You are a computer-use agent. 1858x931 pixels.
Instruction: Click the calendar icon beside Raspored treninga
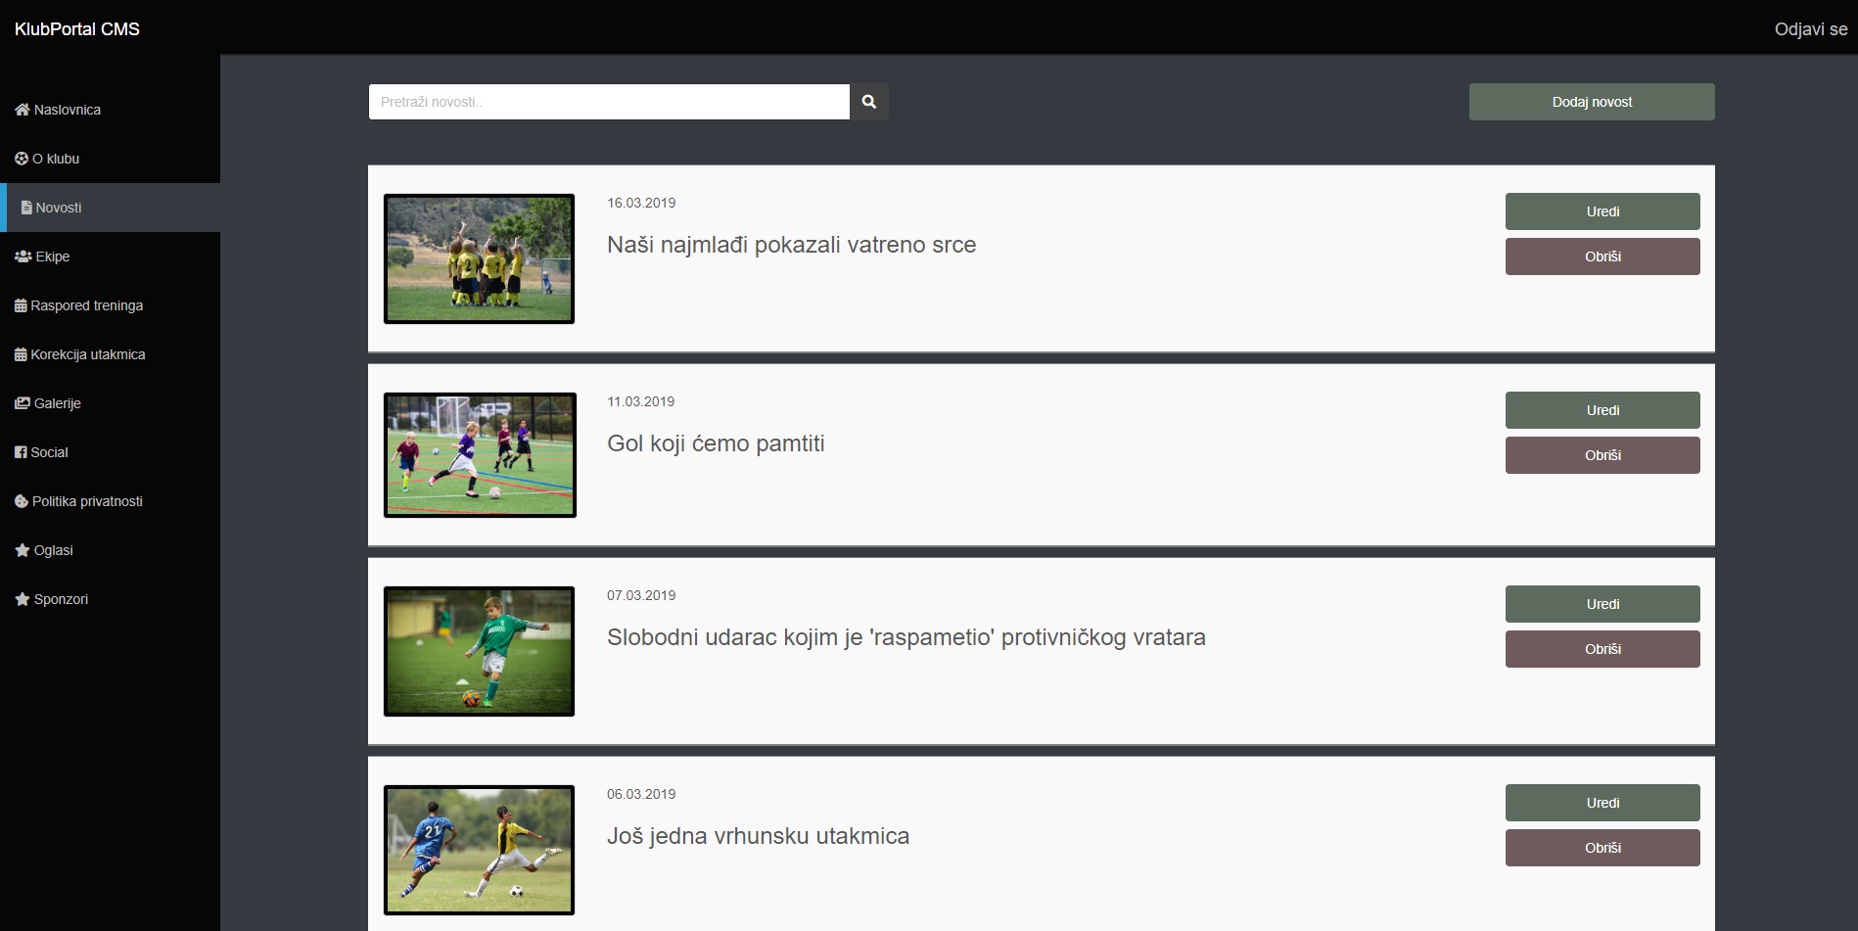pyautogui.click(x=21, y=305)
